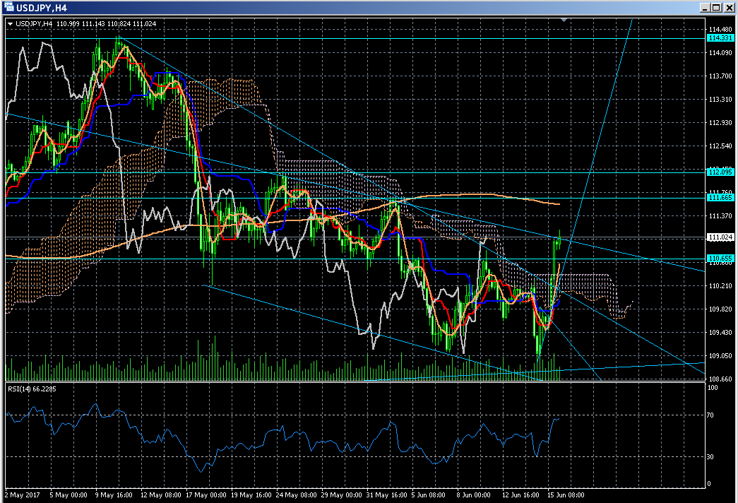
Task: Close the USDJPY,H4 chart window
Action: (727, 8)
